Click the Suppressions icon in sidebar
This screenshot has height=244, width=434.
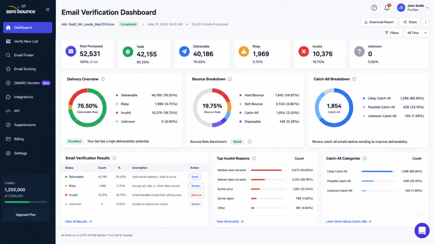click(8, 125)
